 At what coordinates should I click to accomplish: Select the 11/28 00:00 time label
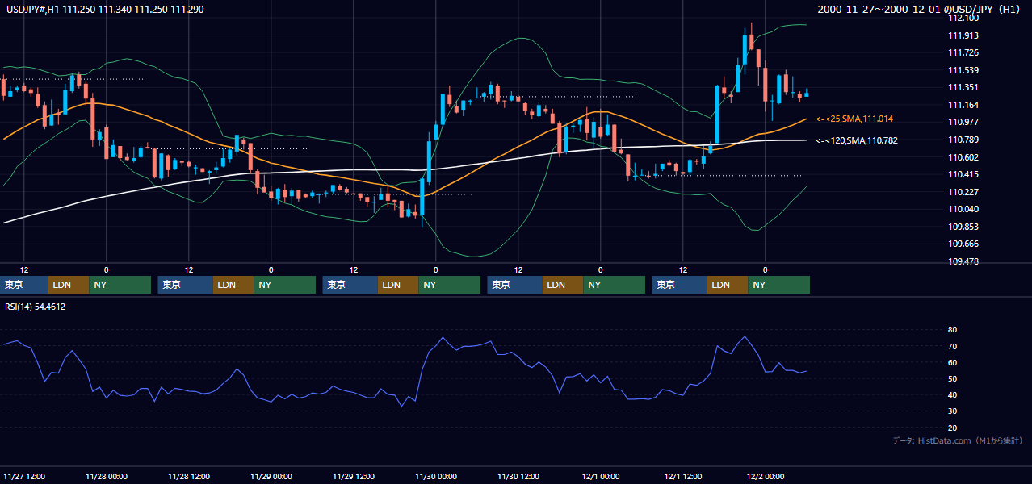coord(106,476)
